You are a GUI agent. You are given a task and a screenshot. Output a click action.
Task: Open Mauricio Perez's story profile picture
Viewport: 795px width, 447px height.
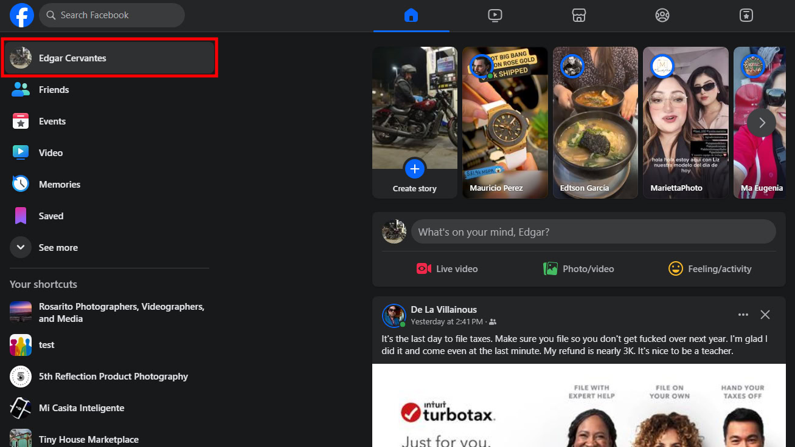coord(481,66)
